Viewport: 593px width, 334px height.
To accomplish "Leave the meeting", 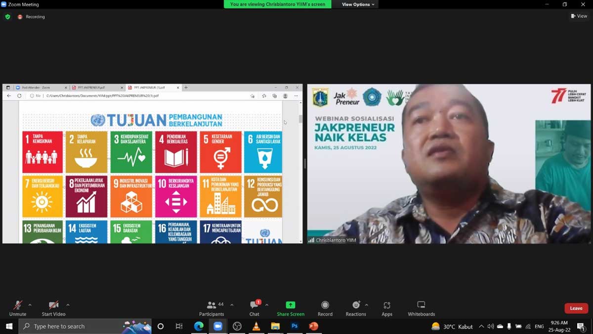I will coord(576,308).
